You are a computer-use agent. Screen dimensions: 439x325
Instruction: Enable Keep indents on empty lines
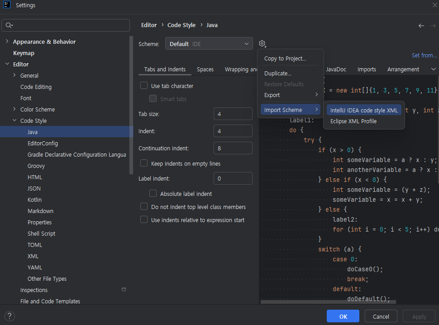pos(144,163)
